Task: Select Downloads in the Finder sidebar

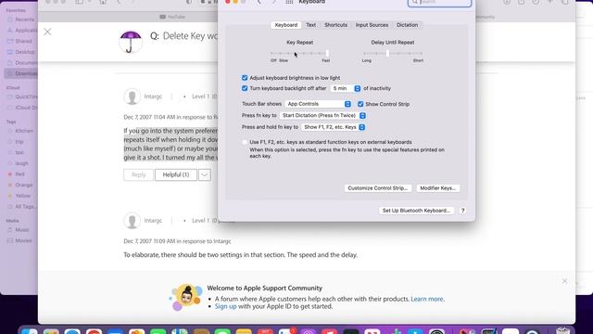Action: (21, 73)
